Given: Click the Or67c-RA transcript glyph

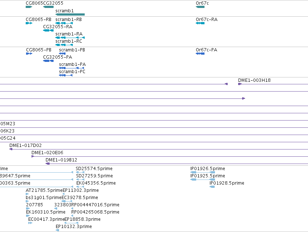Looking at the screenshot, I should pyautogui.click(x=200, y=23).
